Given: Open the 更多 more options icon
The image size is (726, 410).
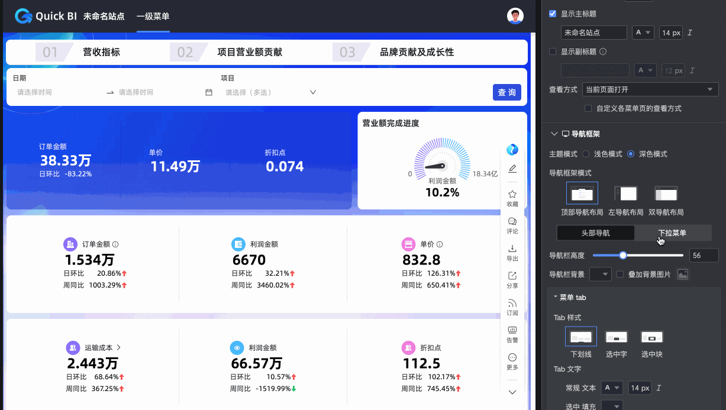Looking at the screenshot, I should (512, 357).
